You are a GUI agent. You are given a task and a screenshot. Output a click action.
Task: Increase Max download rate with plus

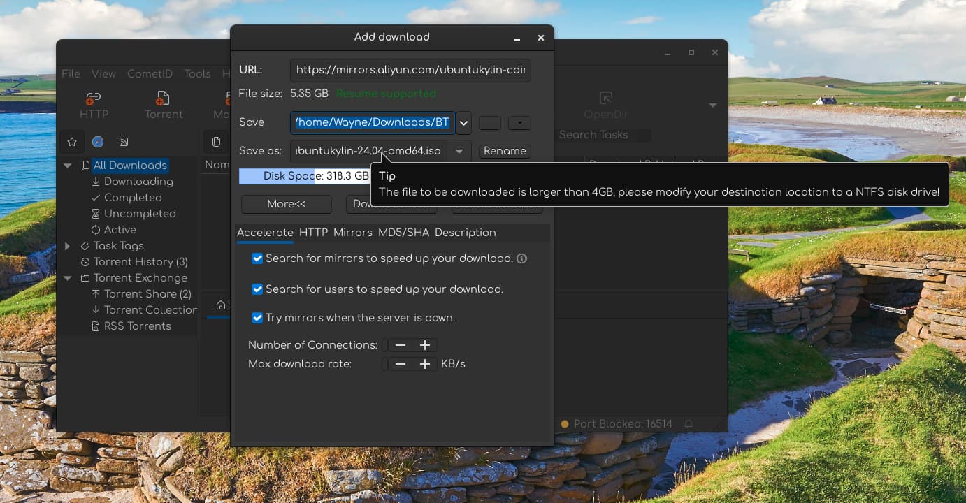click(425, 364)
